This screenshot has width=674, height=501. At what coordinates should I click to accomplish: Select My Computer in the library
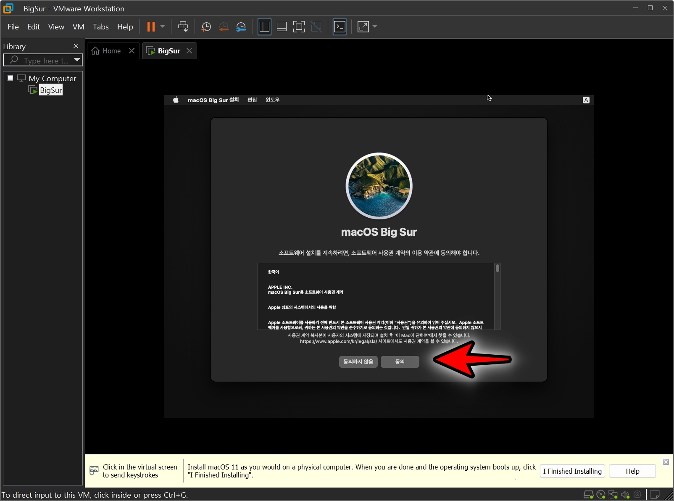pyautogui.click(x=52, y=78)
